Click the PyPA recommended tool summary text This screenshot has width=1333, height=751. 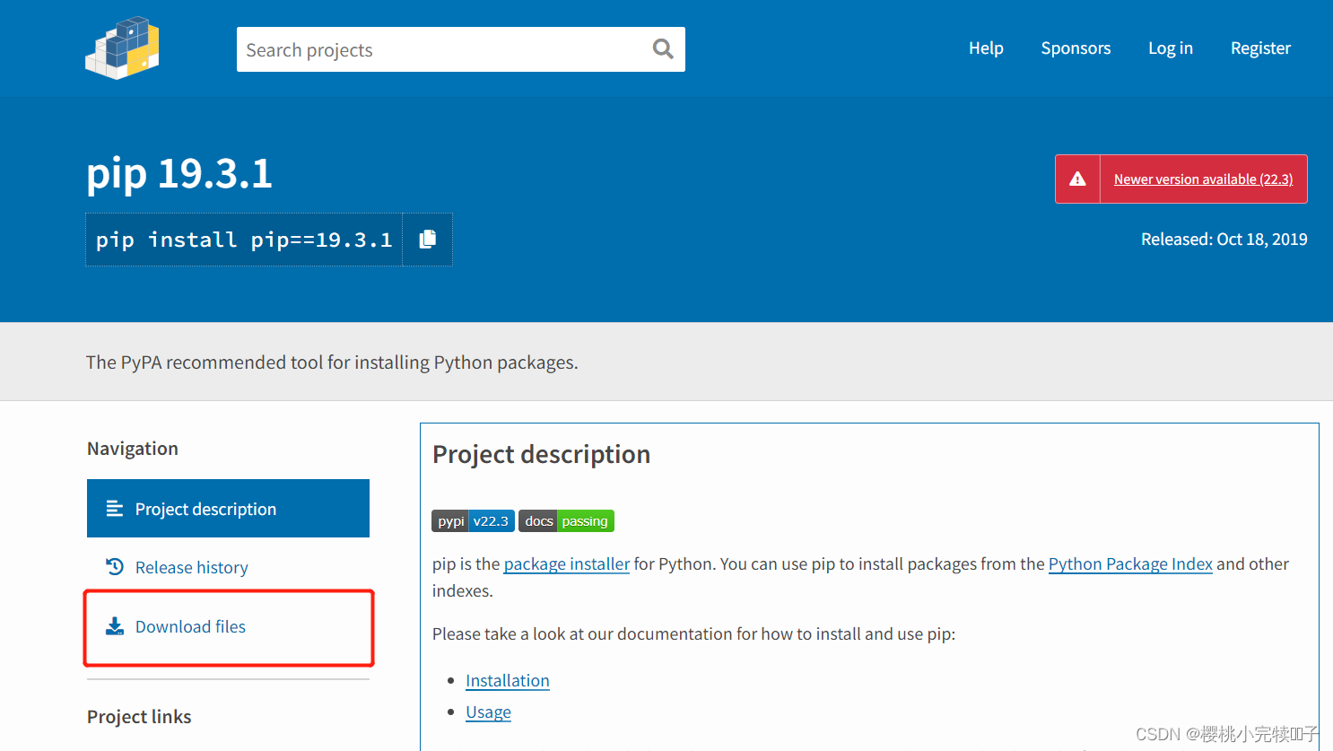click(x=332, y=362)
